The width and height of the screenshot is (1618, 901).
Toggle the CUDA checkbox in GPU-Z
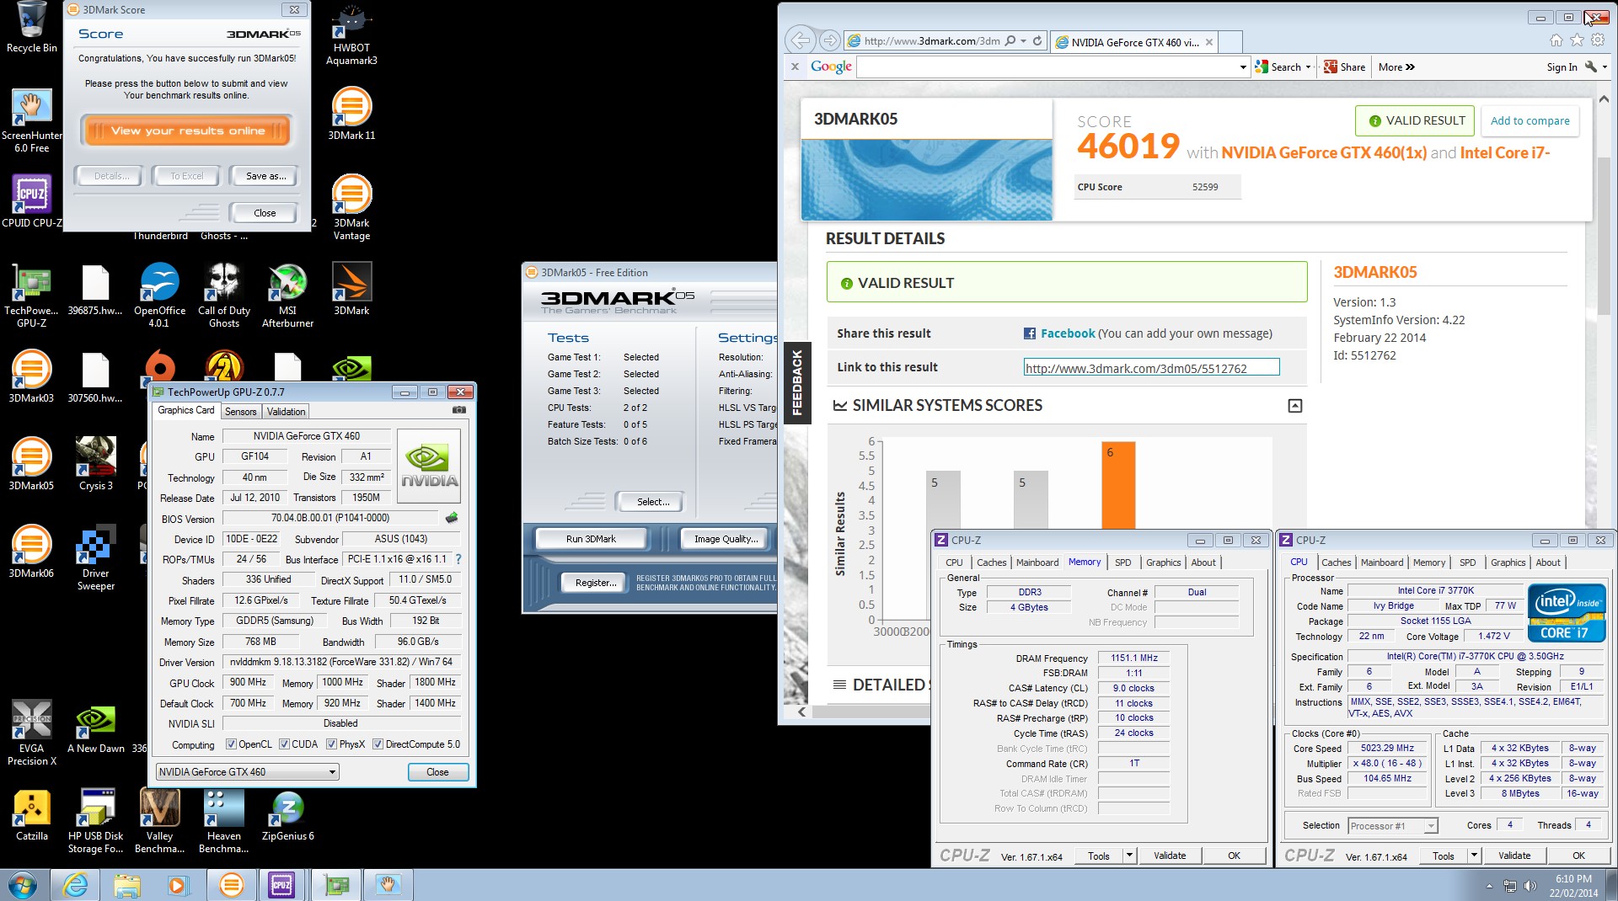284,744
